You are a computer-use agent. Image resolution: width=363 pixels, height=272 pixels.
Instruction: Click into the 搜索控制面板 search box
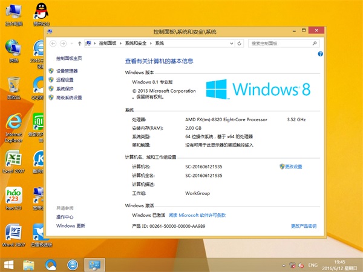click(283, 44)
